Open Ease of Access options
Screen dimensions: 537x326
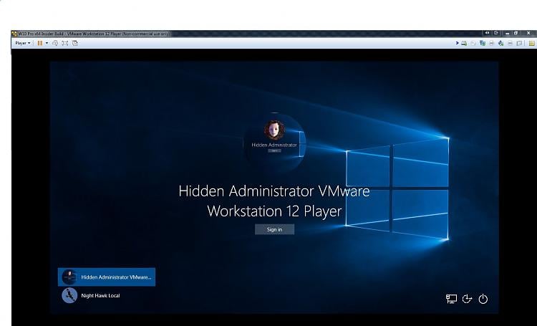coord(467,299)
